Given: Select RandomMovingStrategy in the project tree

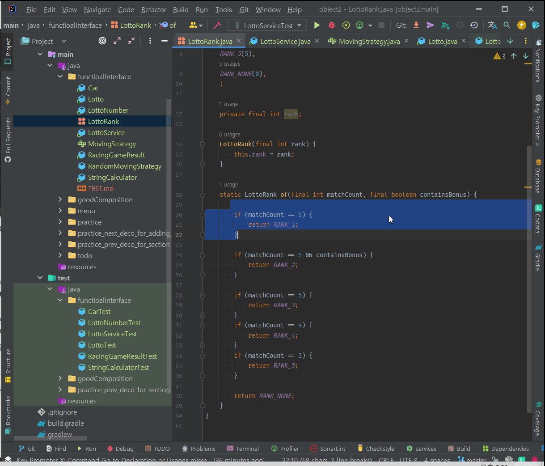Looking at the screenshot, I should pos(124,166).
